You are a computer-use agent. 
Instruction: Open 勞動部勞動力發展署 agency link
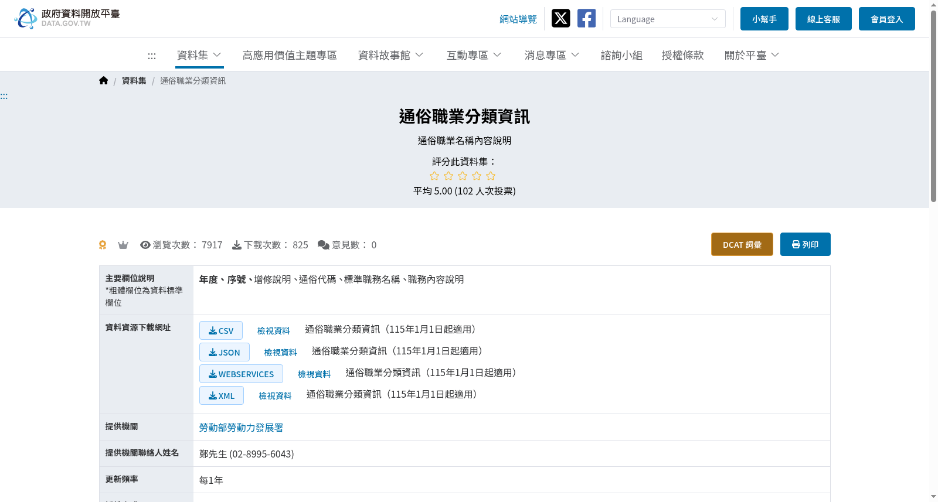click(241, 428)
